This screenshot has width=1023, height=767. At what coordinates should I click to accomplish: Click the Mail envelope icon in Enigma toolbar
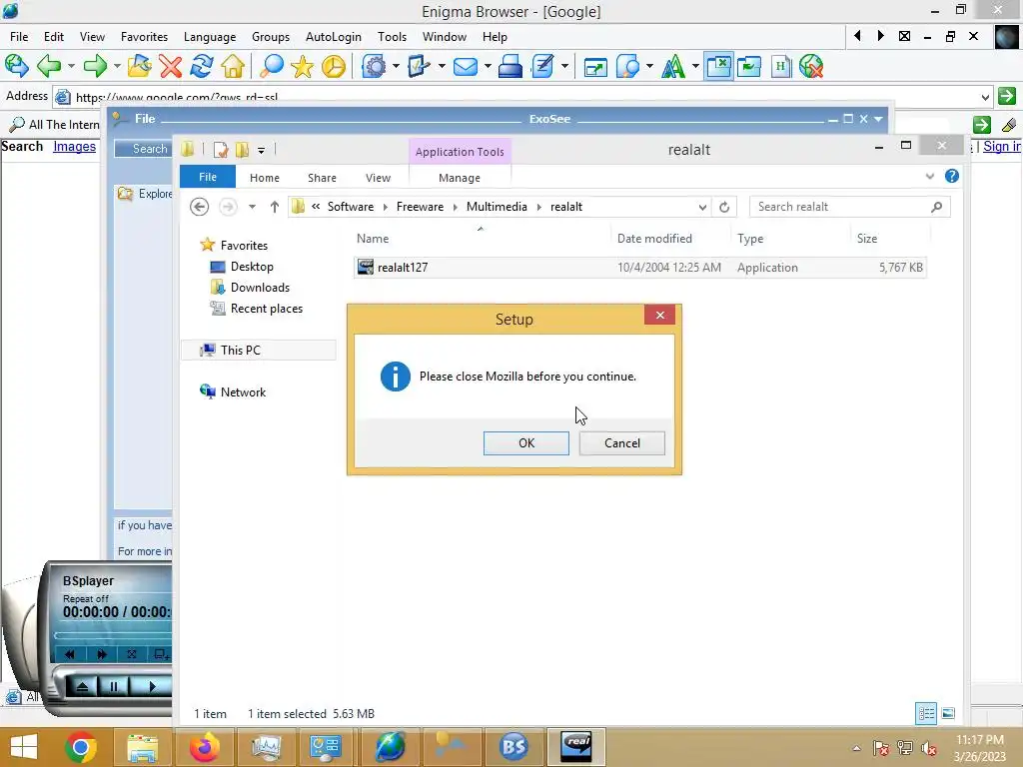coord(466,66)
